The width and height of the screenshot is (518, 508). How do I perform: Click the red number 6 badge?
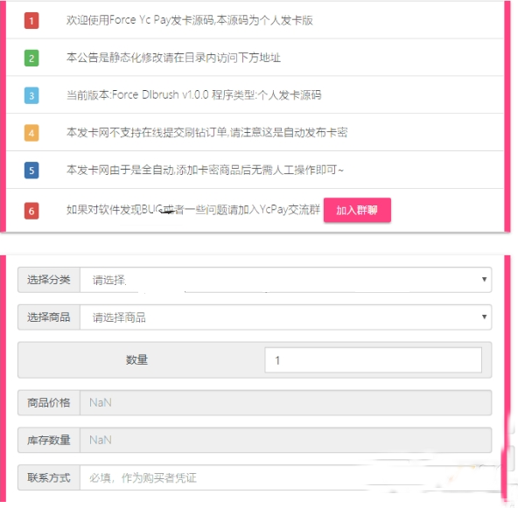(31, 211)
